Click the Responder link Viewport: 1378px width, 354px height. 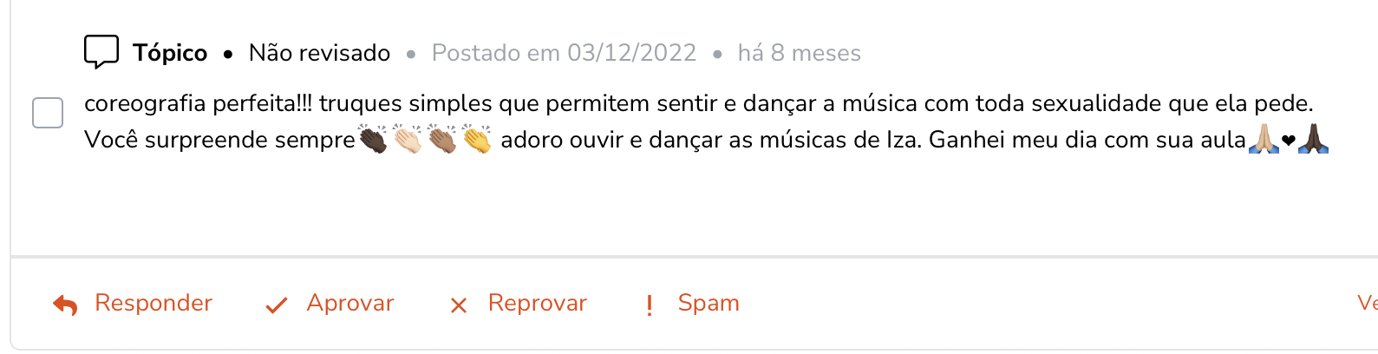point(153,303)
